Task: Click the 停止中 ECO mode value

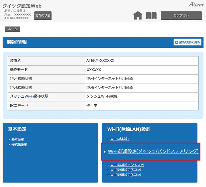Action: pyautogui.click(x=92, y=105)
